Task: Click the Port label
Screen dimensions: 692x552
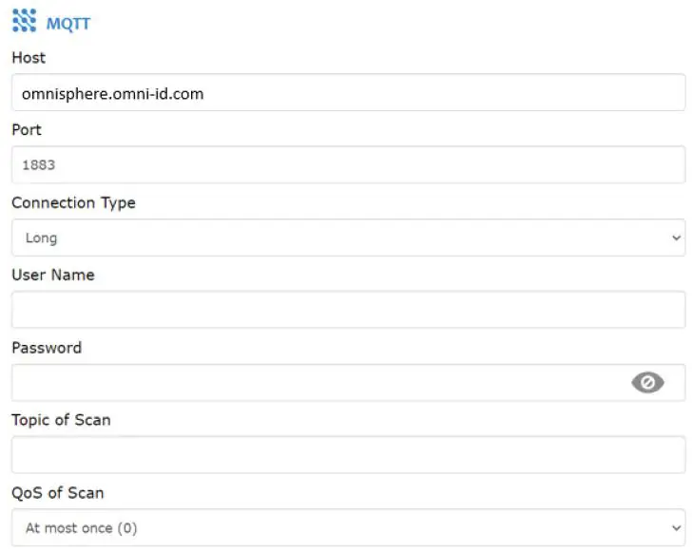Action: (x=27, y=130)
